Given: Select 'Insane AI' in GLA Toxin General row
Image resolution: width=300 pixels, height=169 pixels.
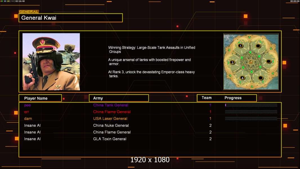Looking at the screenshot, I should (32, 139).
